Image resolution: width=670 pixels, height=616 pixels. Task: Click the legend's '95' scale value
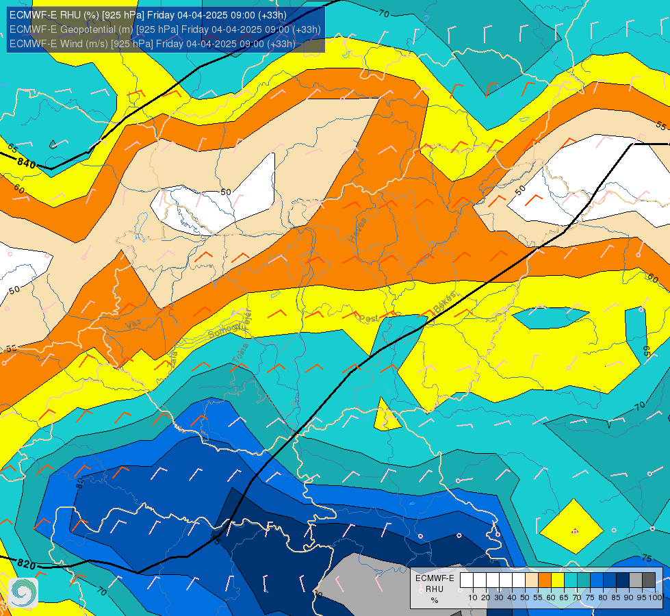[641, 598]
